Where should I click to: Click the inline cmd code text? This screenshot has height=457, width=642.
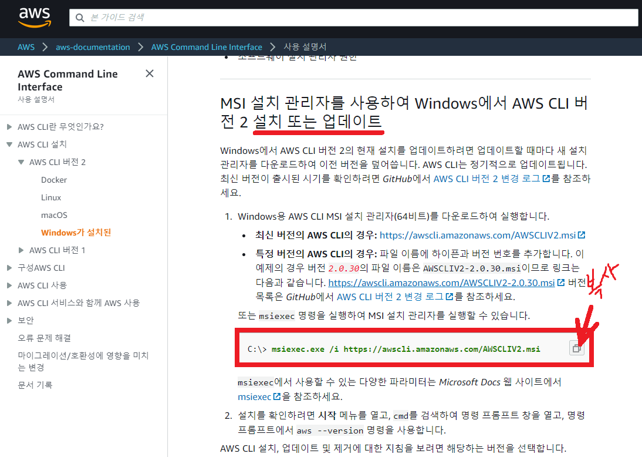click(401, 416)
